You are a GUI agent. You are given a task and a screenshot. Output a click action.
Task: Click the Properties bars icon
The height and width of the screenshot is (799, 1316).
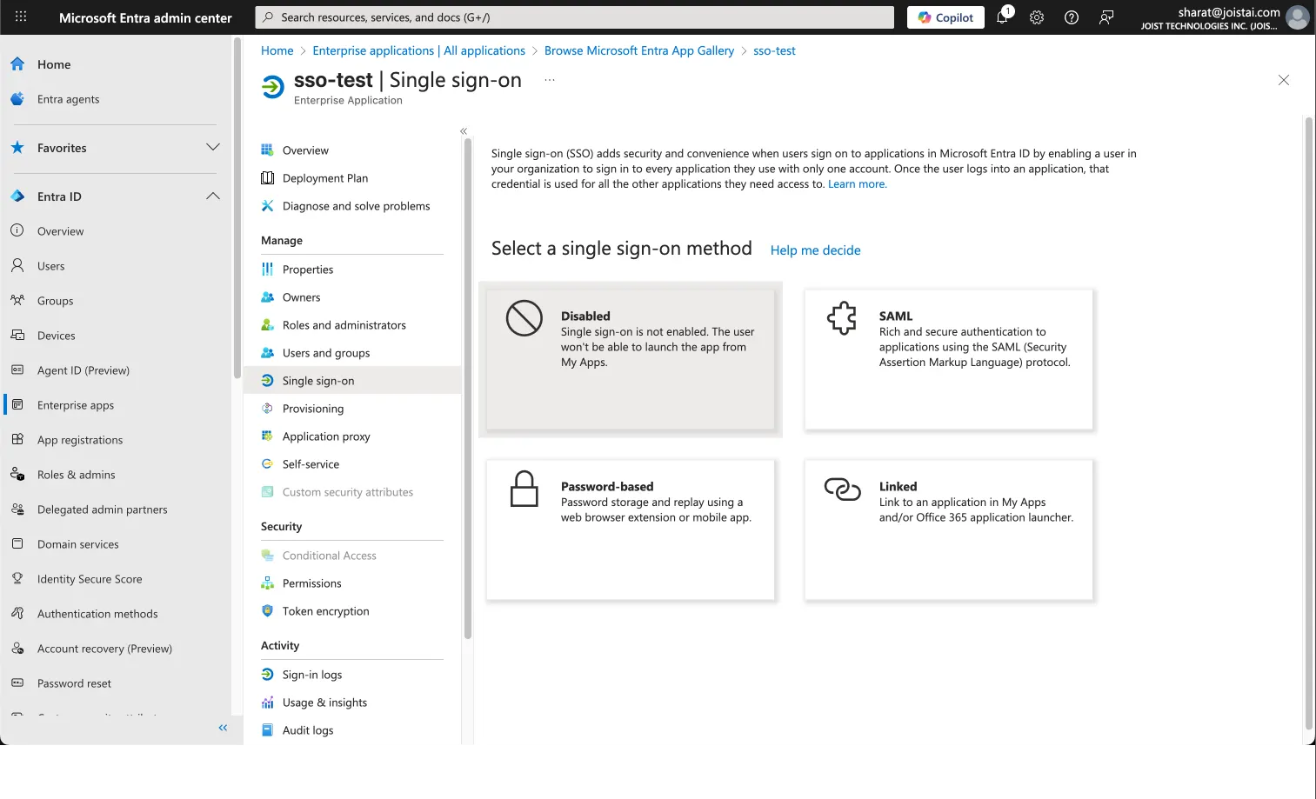click(x=268, y=270)
